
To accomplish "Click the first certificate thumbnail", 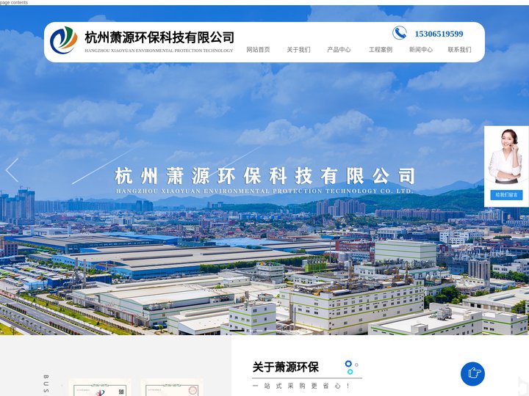I will (100, 388).
